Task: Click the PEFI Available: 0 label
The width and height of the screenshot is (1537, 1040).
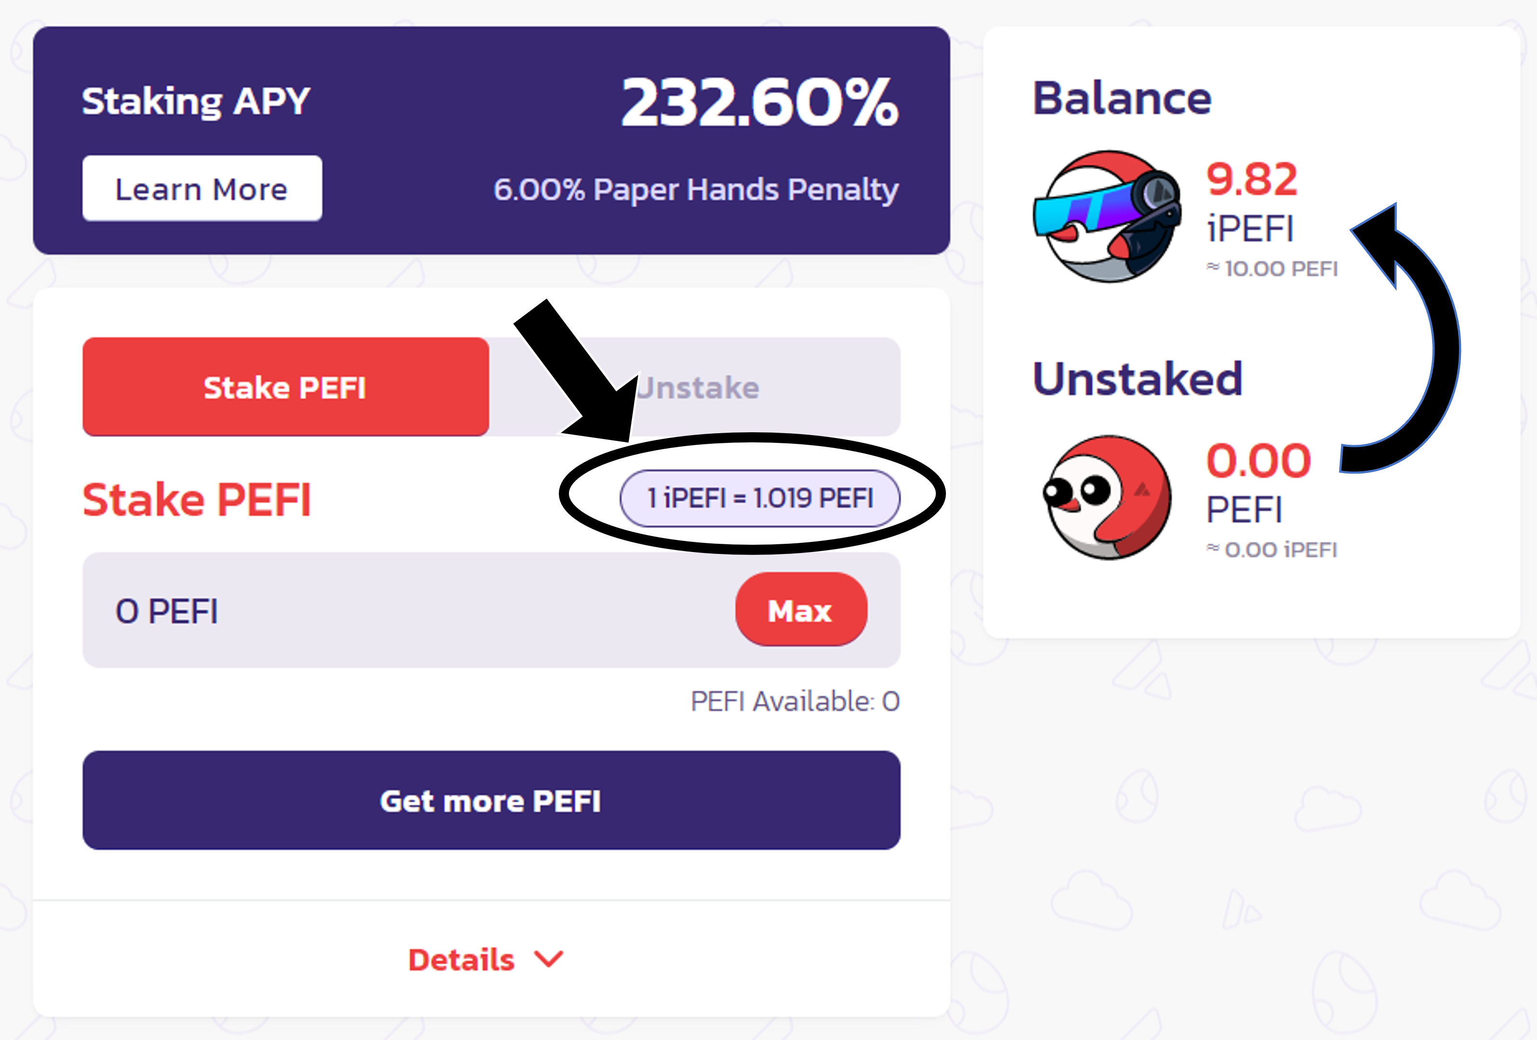Action: click(x=795, y=701)
